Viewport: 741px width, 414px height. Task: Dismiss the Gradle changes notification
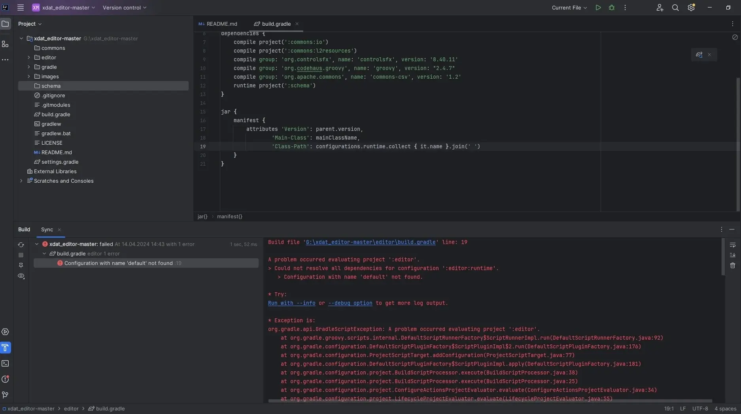709,55
